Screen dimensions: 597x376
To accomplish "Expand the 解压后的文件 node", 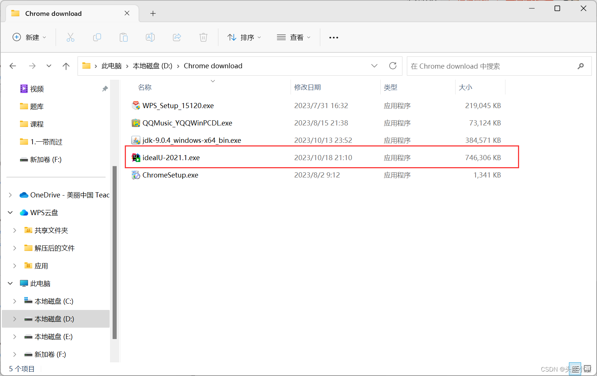I will pos(15,248).
